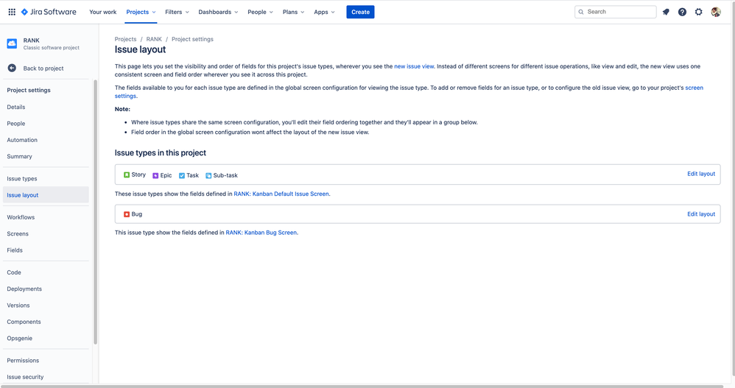Open the user profile avatar

[x=716, y=12]
